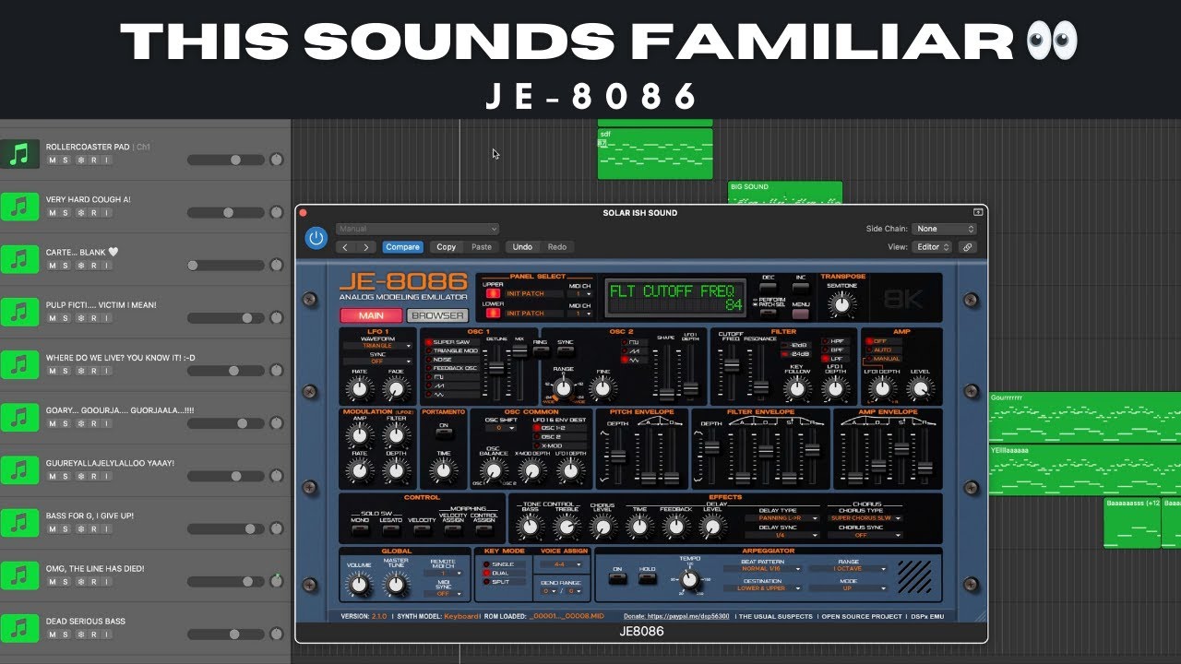Open the LFO 1 WAVEFORM dropdown
The image size is (1181, 664).
(x=376, y=346)
